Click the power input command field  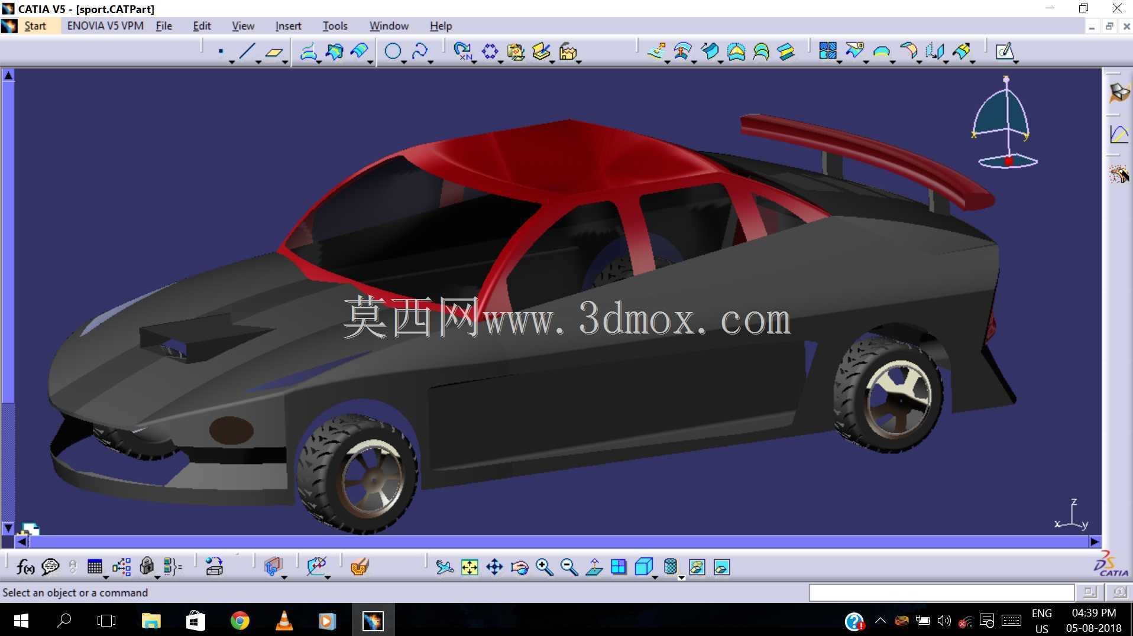pyautogui.click(x=941, y=592)
